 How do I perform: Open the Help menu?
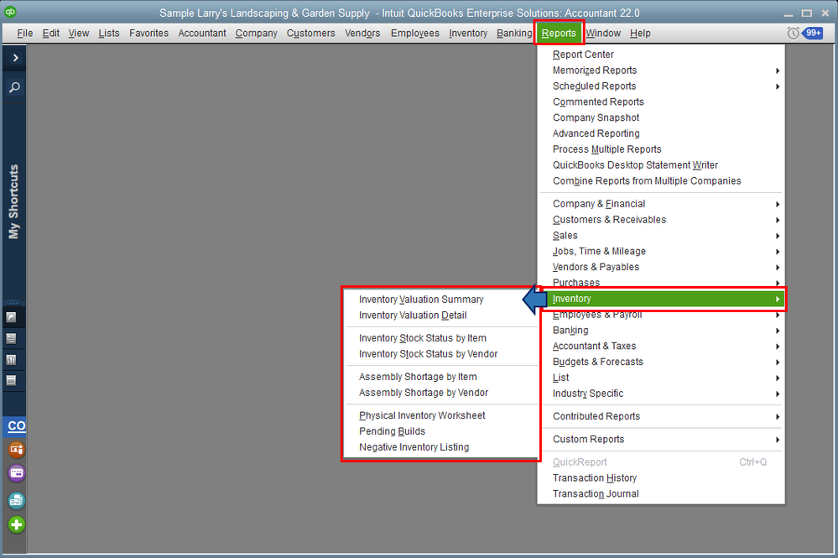pos(640,33)
